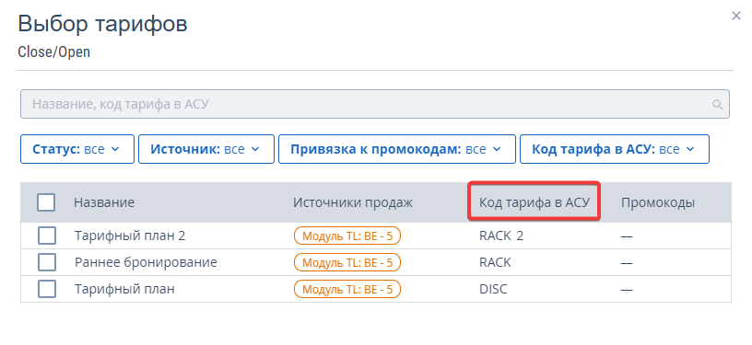752x345 pixels.
Task: Click Модуль TL: BE - 5 tag for Раннее бронирование
Action: click(347, 262)
